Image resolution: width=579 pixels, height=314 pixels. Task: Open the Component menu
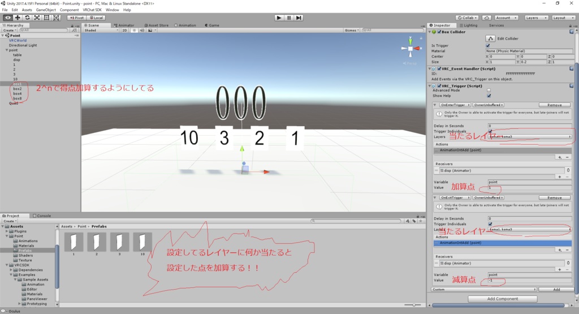(69, 10)
